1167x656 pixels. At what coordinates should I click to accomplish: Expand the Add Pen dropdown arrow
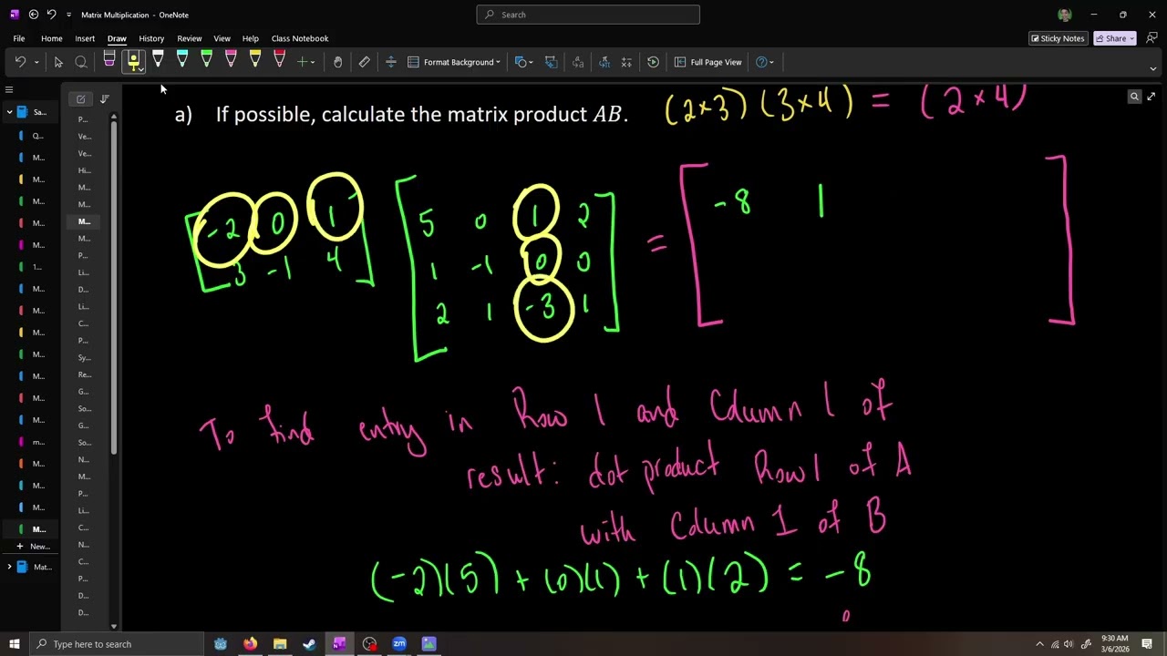pos(313,62)
